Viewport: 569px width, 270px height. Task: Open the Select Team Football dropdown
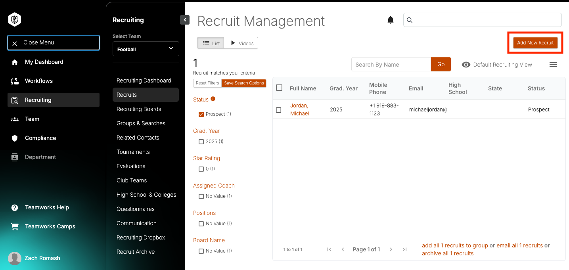146,49
